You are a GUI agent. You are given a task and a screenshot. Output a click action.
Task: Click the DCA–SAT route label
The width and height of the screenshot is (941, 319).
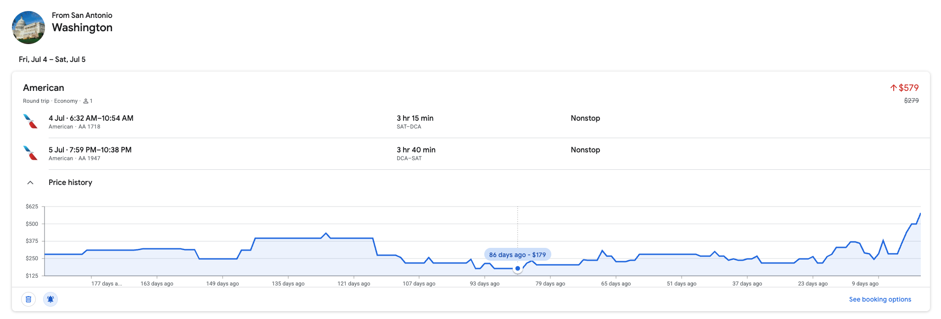pos(409,158)
